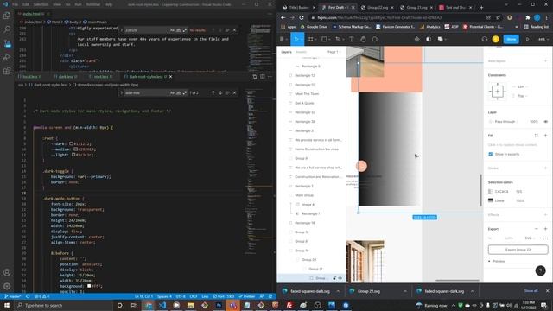Open Source Control view in VS Code

pos(7,43)
